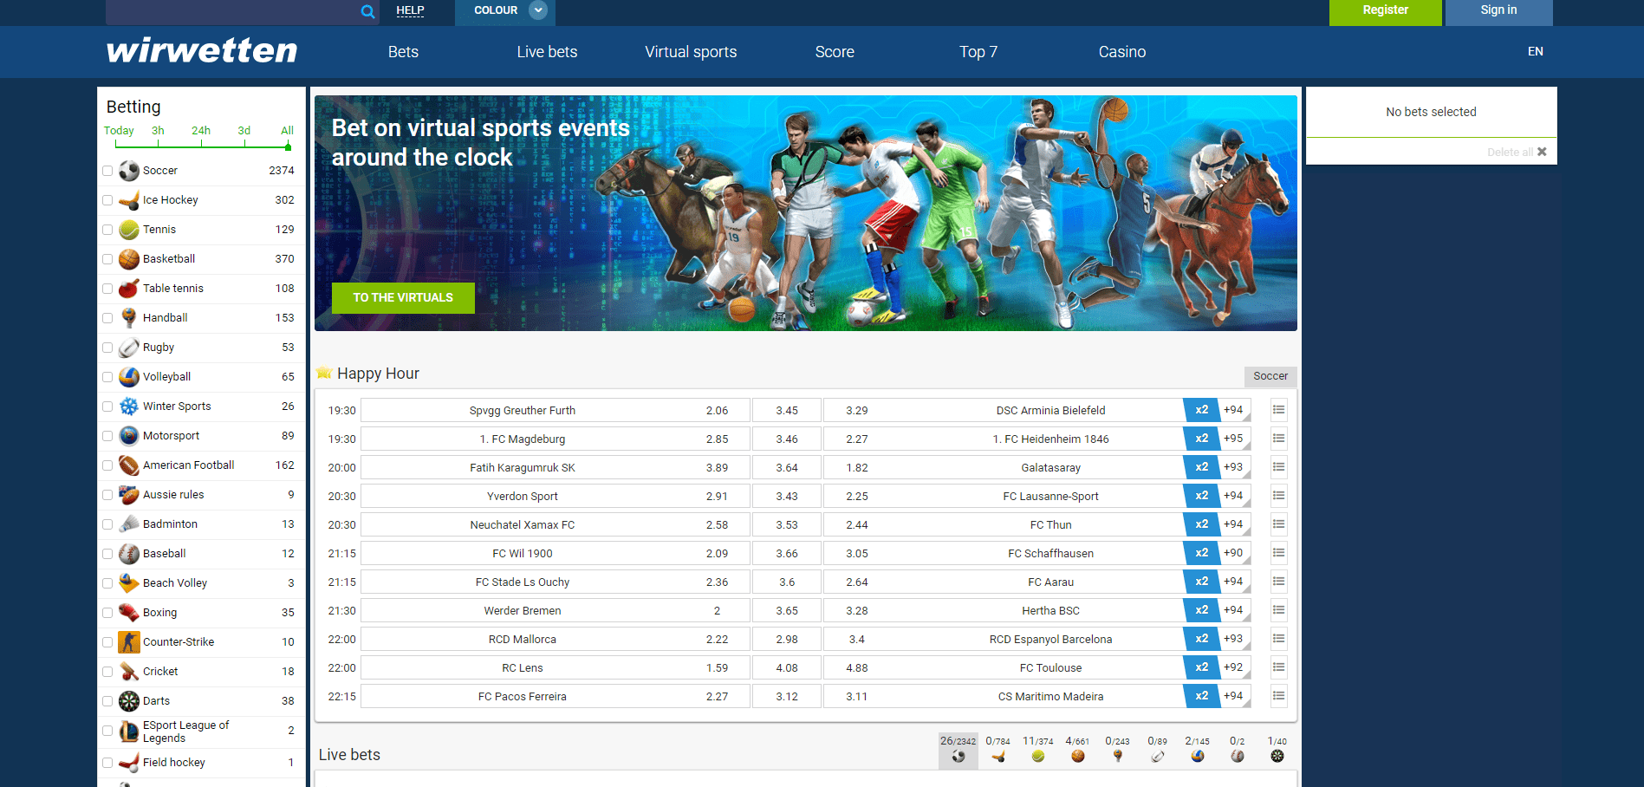
Task: Expand +90 more bets for FC Schaffhausen
Action: (1234, 553)
